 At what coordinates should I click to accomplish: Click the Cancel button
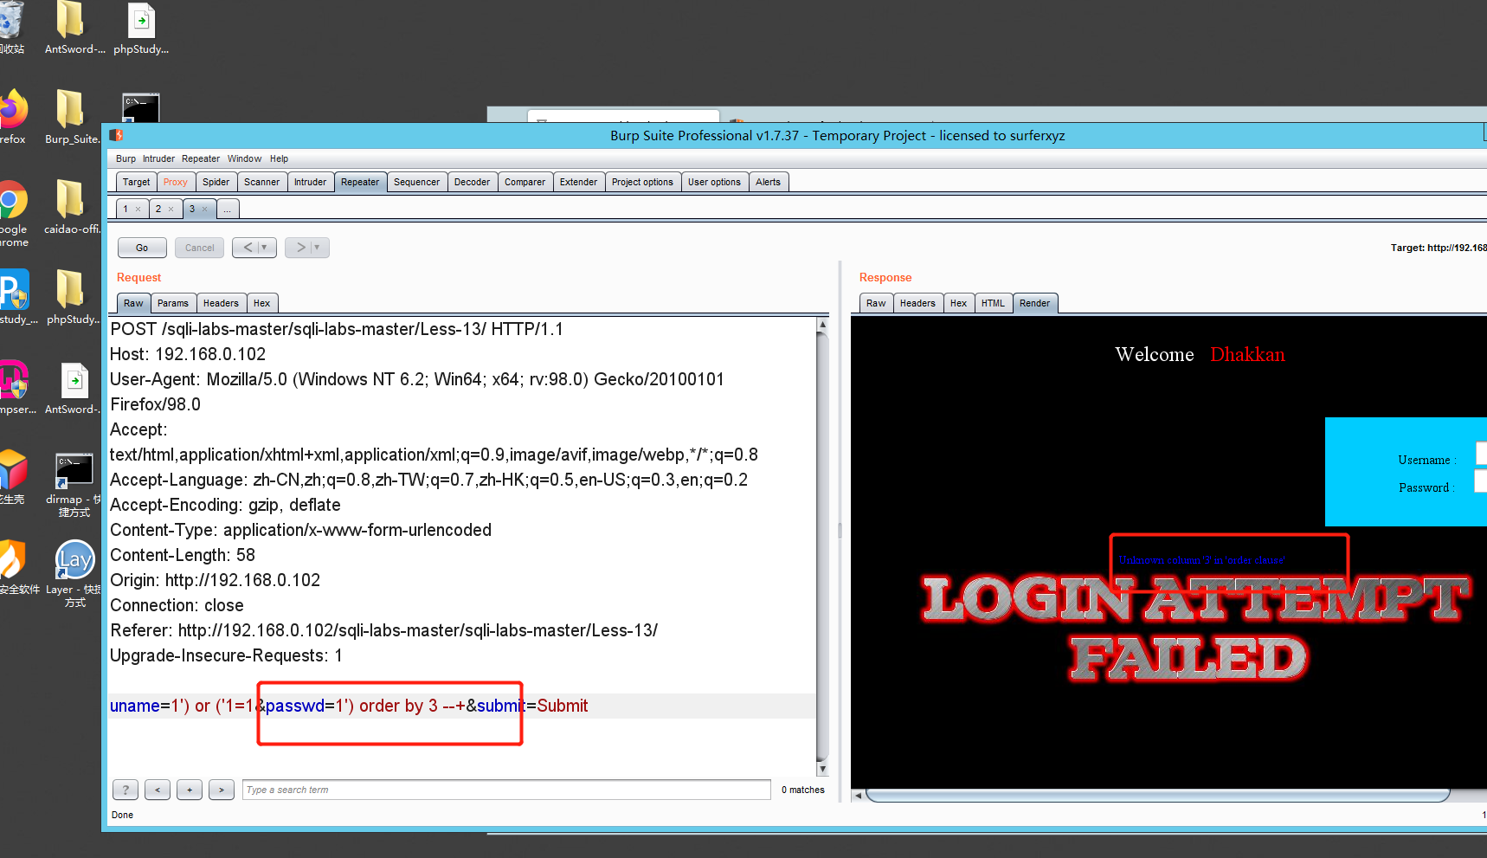200,248
